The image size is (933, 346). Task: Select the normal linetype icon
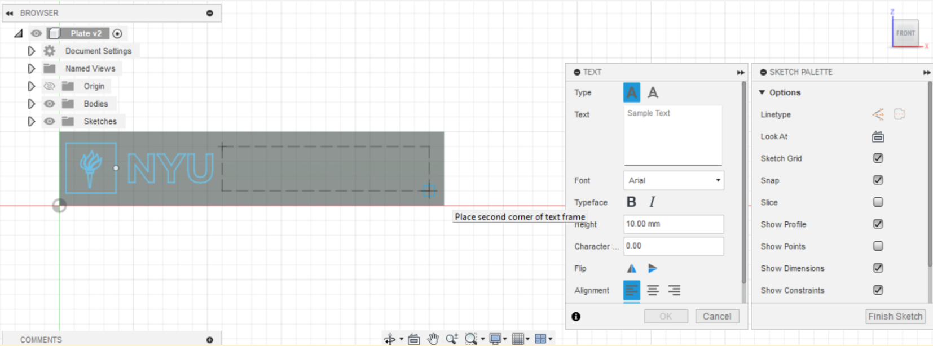tap(878, 114)
